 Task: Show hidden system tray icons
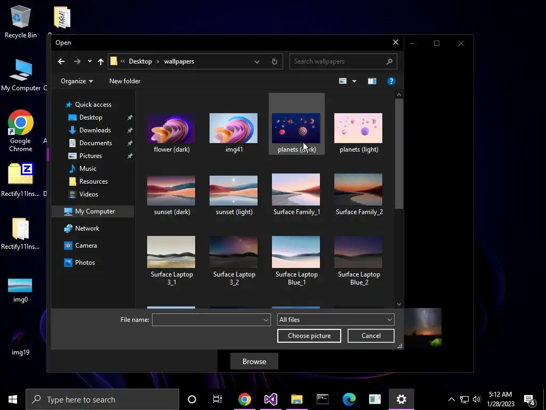[x=451, y=399]
